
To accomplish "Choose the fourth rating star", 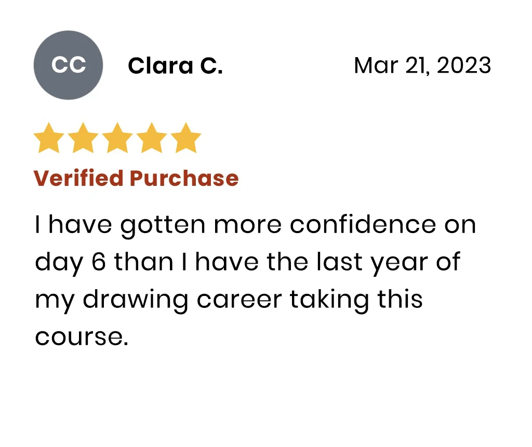I will click(x=151, y=139).
